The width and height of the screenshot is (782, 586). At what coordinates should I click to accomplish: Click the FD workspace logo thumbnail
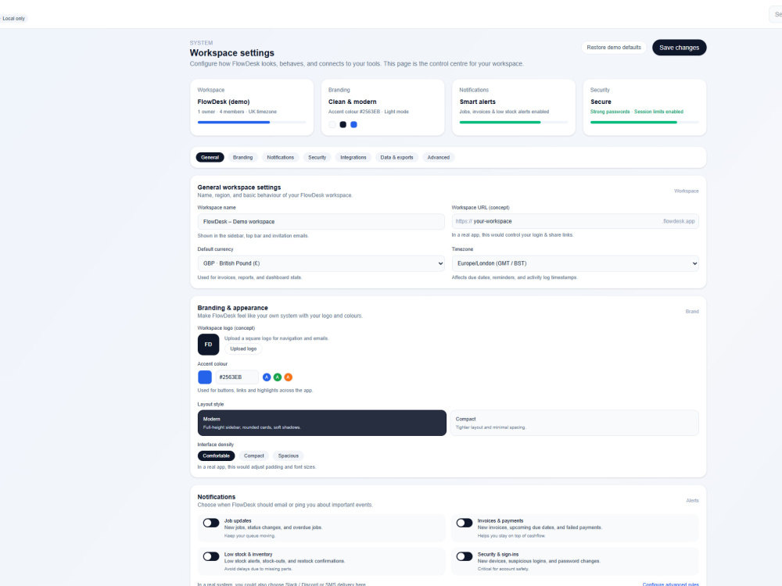[x=208, y=345]
